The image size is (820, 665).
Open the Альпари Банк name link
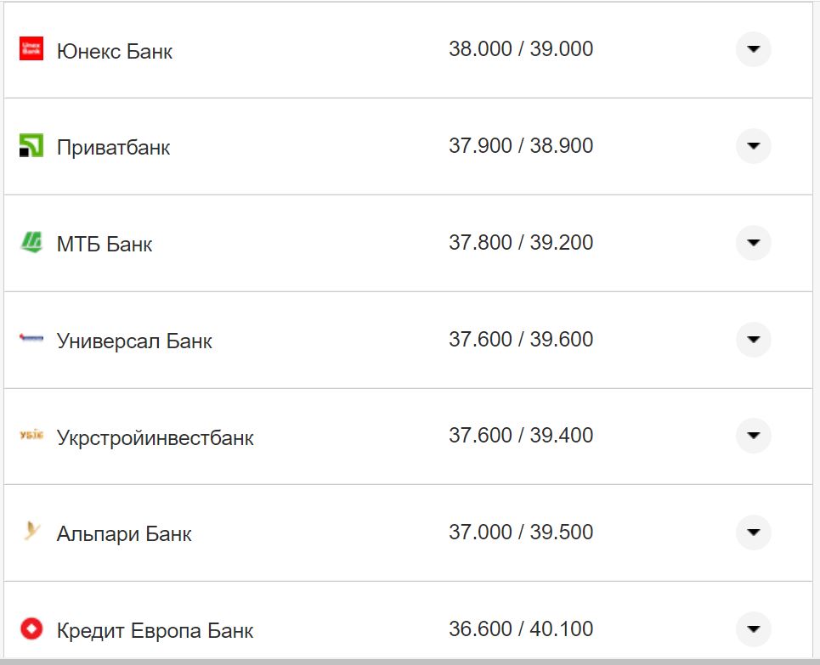point(124,534)
